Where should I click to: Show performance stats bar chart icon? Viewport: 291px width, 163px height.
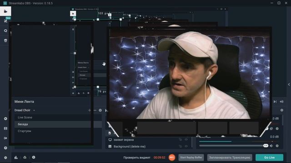coord(16,158)
